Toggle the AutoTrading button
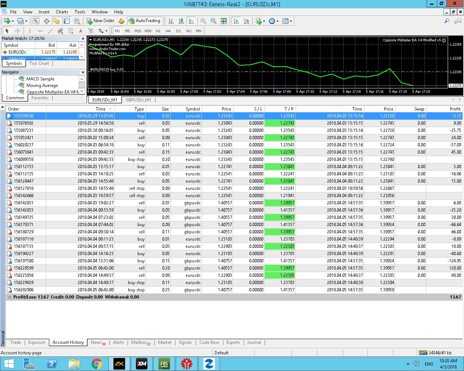Viewport: 464px width, 371px height. pyautogui.click(x=144, y=21)
